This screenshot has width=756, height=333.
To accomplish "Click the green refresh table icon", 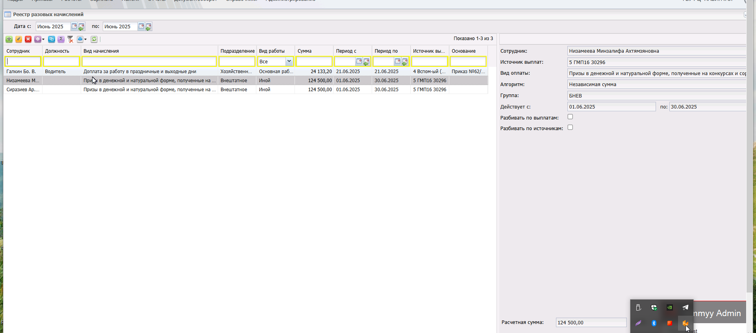I will pos(94,39).
